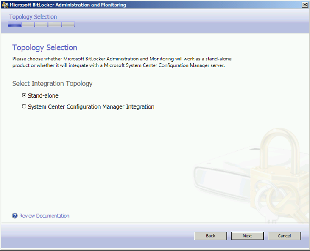The image size is (310, 251).
Task: Click the description text mentioning stand-alone product
Action: point(122,62)
